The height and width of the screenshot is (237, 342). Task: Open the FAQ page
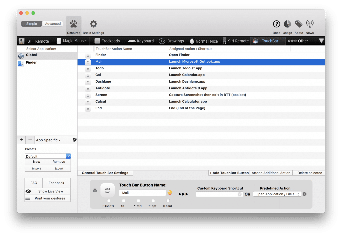(x=34, y=183)
